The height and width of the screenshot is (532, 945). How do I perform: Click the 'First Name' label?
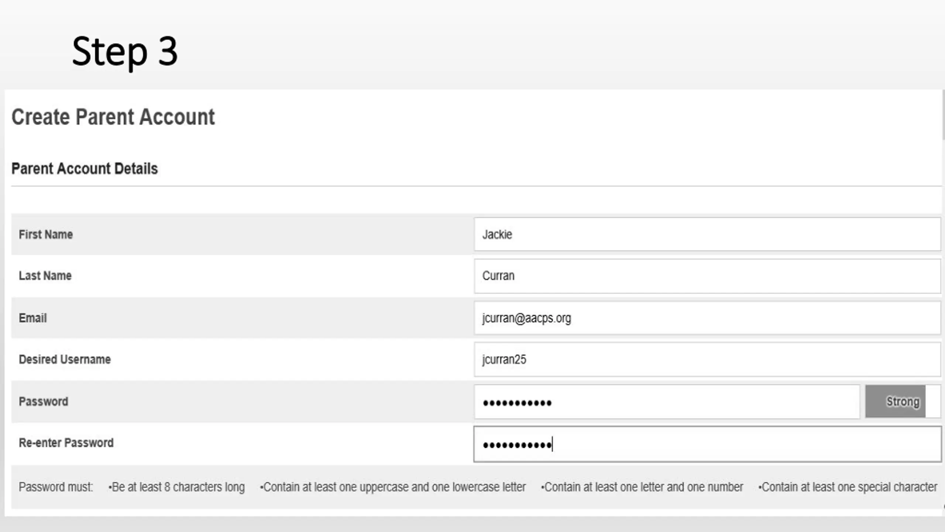coord(46,235)
